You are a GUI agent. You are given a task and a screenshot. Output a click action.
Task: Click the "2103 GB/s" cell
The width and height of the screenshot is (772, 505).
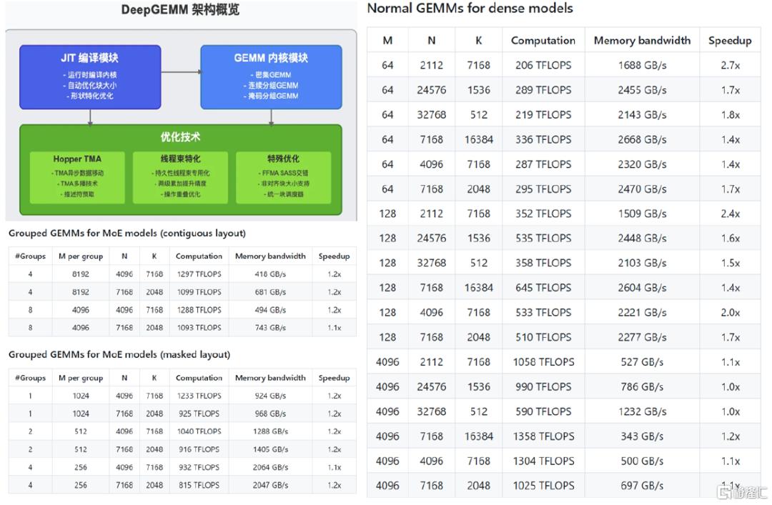pyautogui.click(x=642, y=263)
